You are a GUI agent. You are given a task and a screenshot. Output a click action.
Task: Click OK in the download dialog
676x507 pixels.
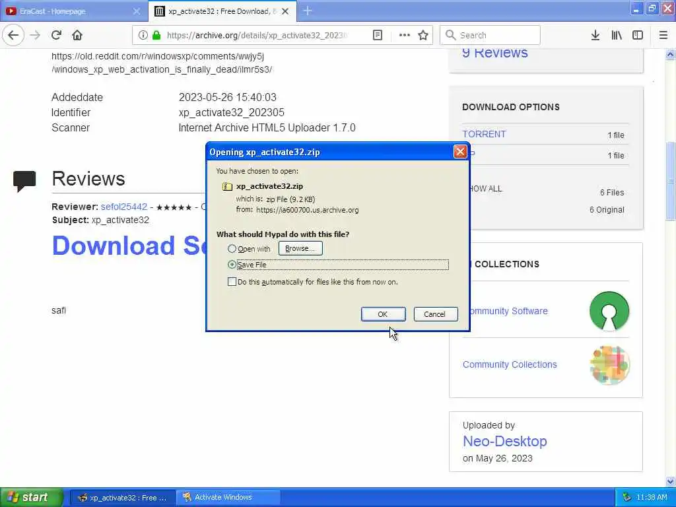click(x=383, y=314)
